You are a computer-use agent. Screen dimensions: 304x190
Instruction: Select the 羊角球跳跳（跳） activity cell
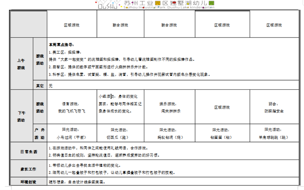pyautogui.click(x=274, y=134)
